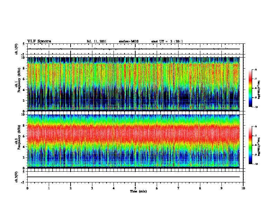Click the ch.1 spectrogram panel
The image size is (274, 211).
click(x=134, y=84)
